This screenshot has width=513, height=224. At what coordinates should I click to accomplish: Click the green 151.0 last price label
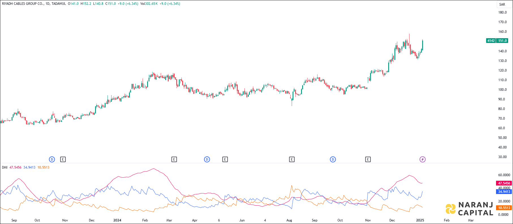pos(503,41)
